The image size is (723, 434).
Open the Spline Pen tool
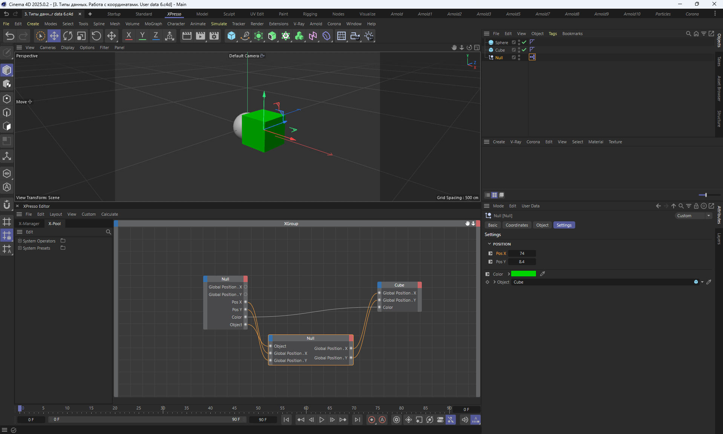pyautogui.click(x=245, y=36)
